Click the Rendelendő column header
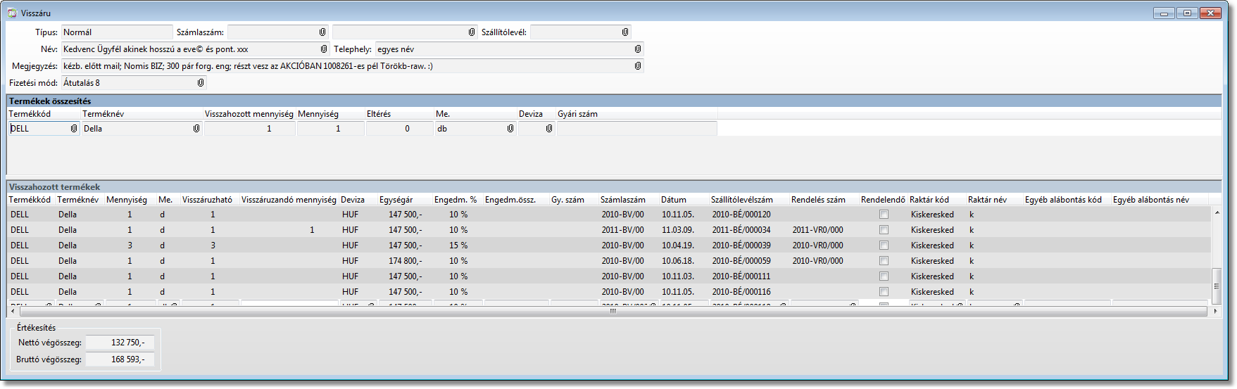1237x389 pixels. [883, 200]
